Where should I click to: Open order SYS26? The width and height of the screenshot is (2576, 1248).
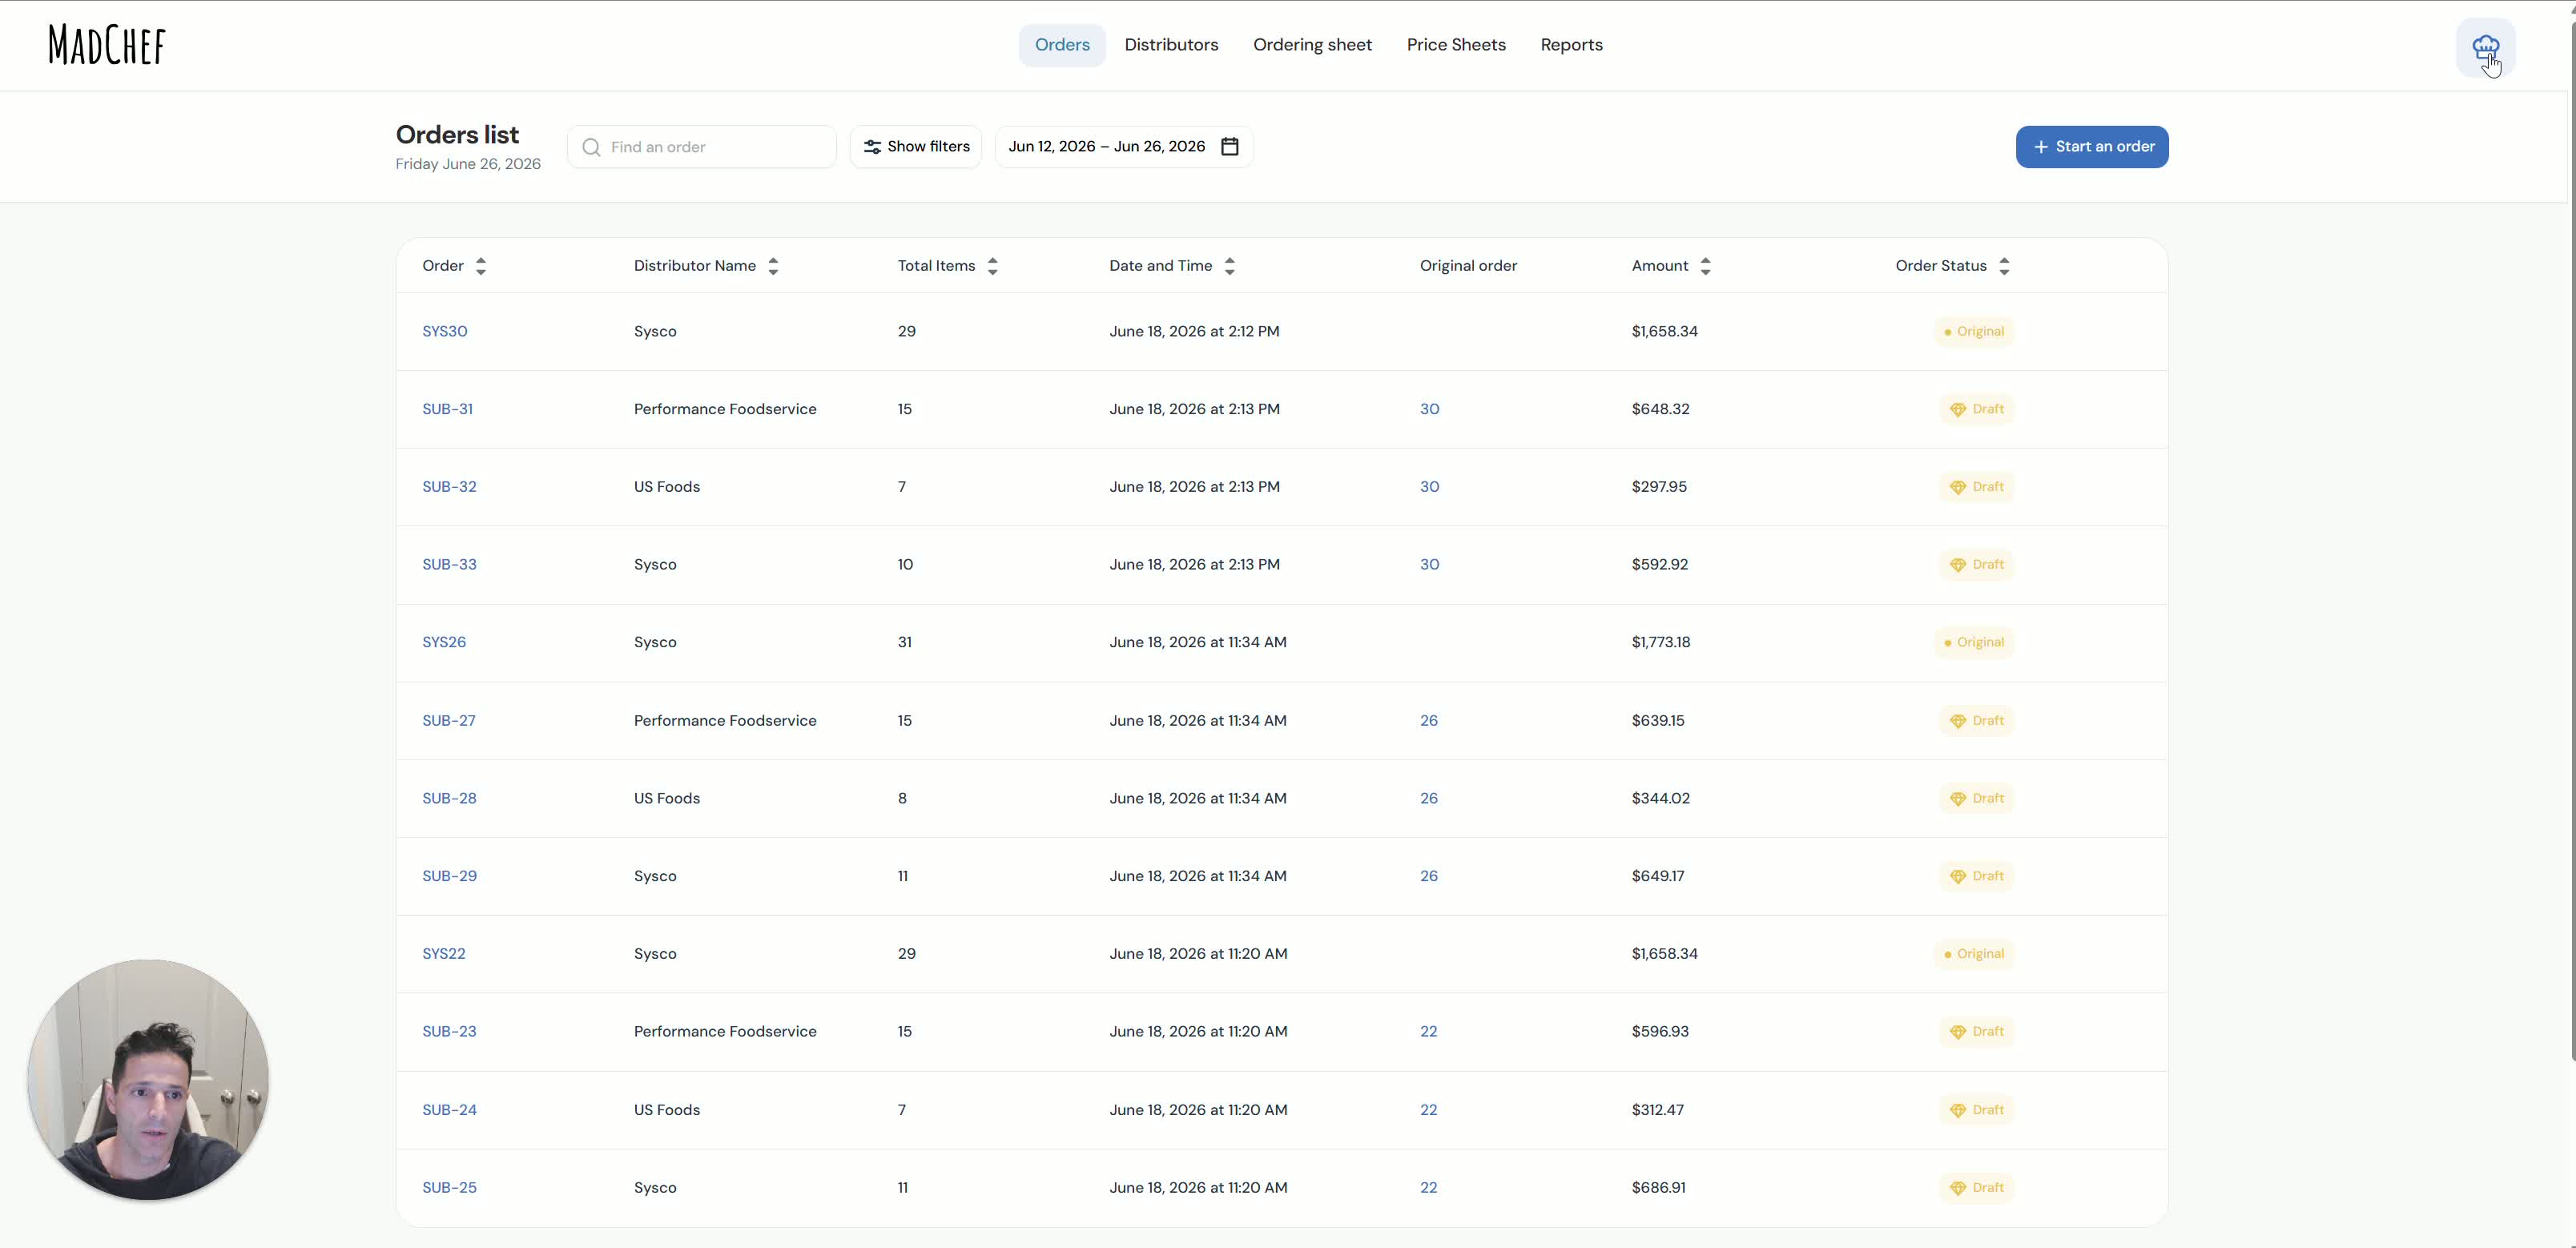(444, 643)
